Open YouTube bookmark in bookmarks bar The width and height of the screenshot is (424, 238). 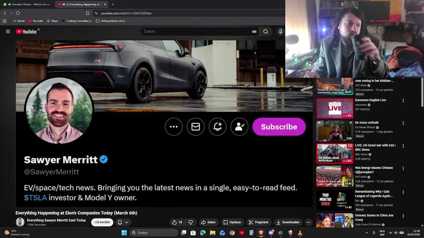[x=35, y=21]
